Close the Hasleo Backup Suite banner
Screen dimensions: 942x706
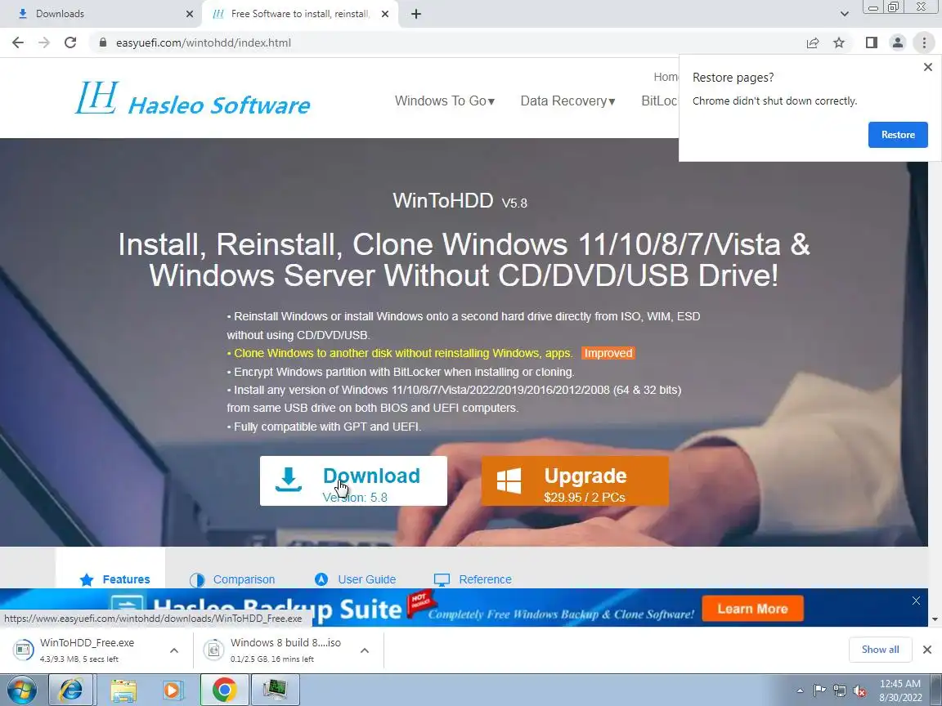click(x=916, y=601)
